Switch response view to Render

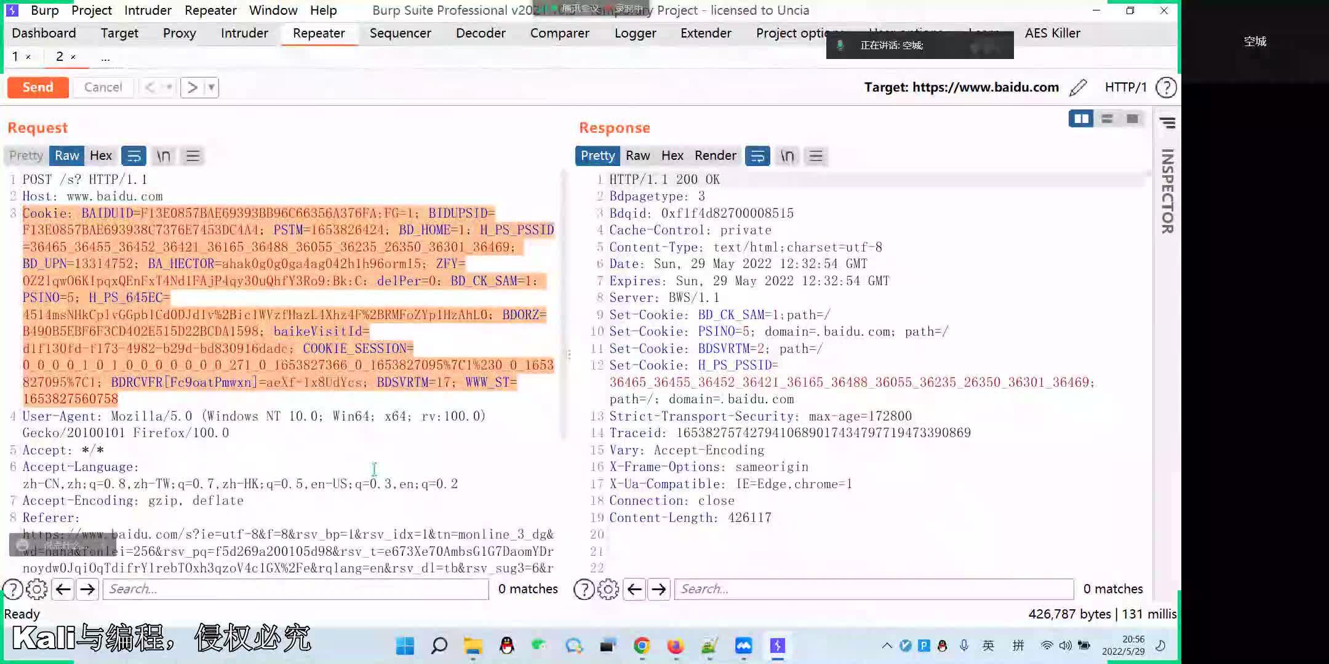pos(716,156)
